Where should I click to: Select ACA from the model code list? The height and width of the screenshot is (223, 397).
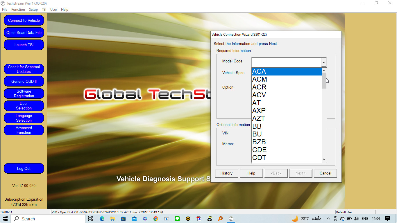pos(287,71)
